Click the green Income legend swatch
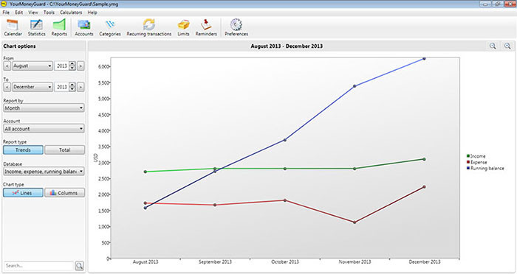This screenshot has height=274, width=517. (x=468, y=156)
